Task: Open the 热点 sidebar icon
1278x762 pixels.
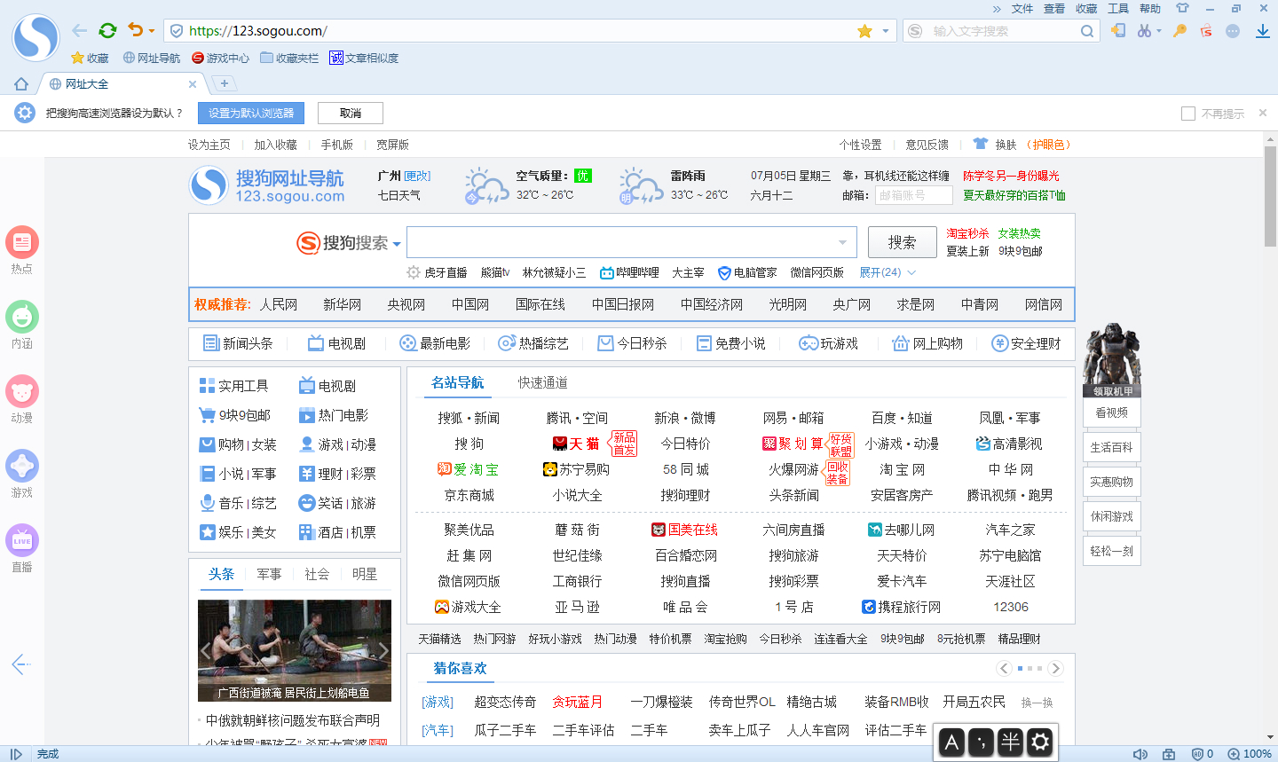Action: tap(22, 242)
